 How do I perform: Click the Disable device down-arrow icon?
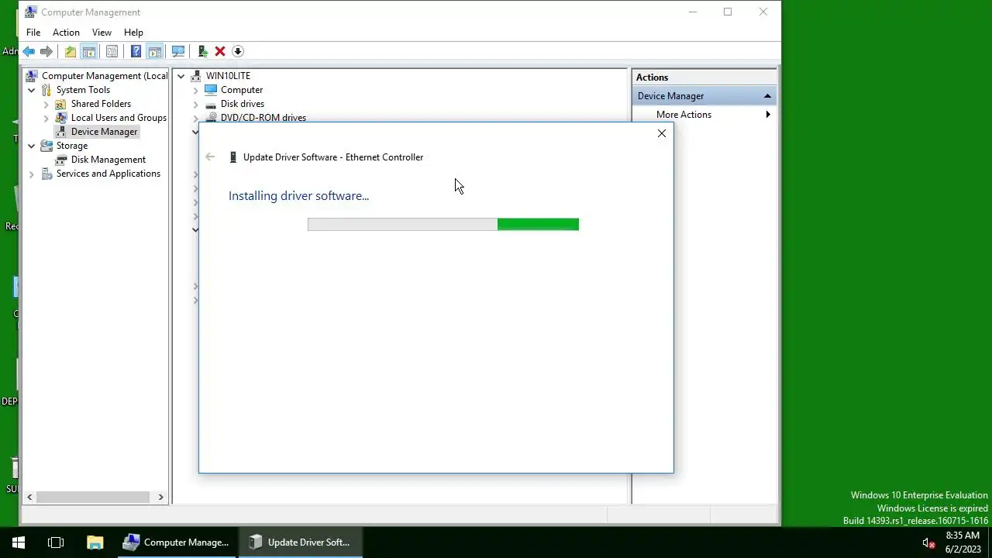238,51
